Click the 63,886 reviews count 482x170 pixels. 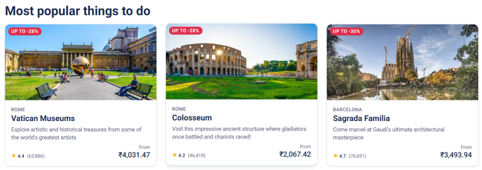click(x=36, y=156)
